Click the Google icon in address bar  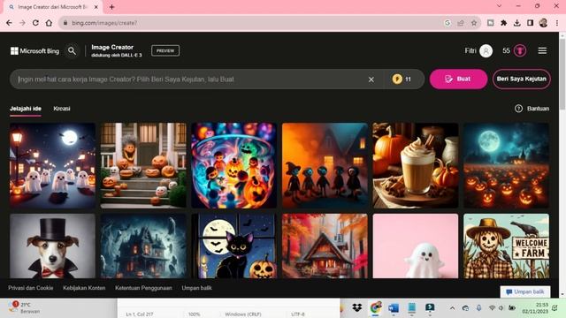(447, 23)
